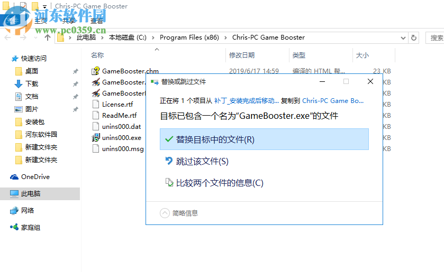Unpin 图片 using its pin icon

[x=75, y=109]
